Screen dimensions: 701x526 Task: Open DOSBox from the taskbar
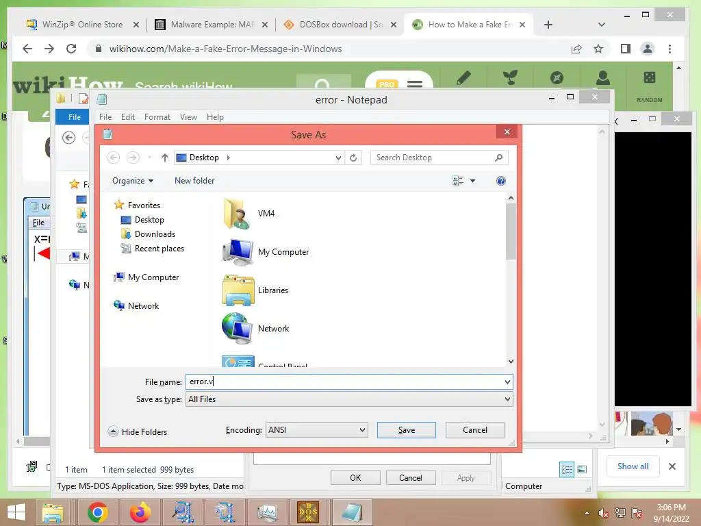coord(309,512)
